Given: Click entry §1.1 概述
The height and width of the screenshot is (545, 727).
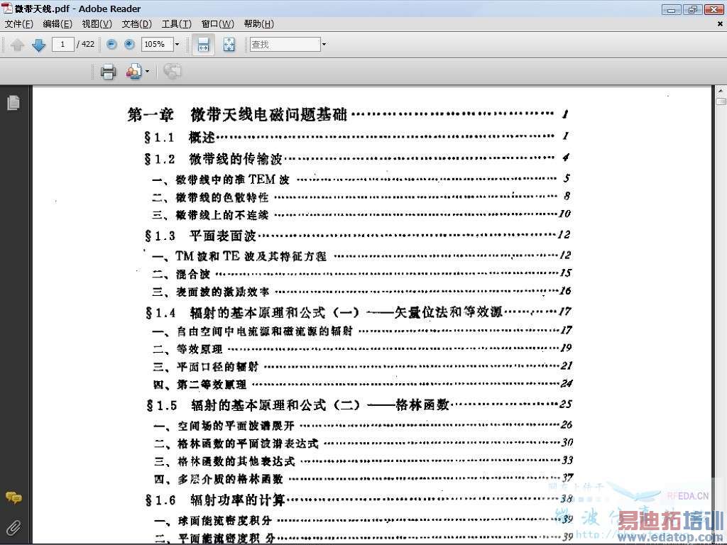Looking at the screenshot, I should pos(180,137).
